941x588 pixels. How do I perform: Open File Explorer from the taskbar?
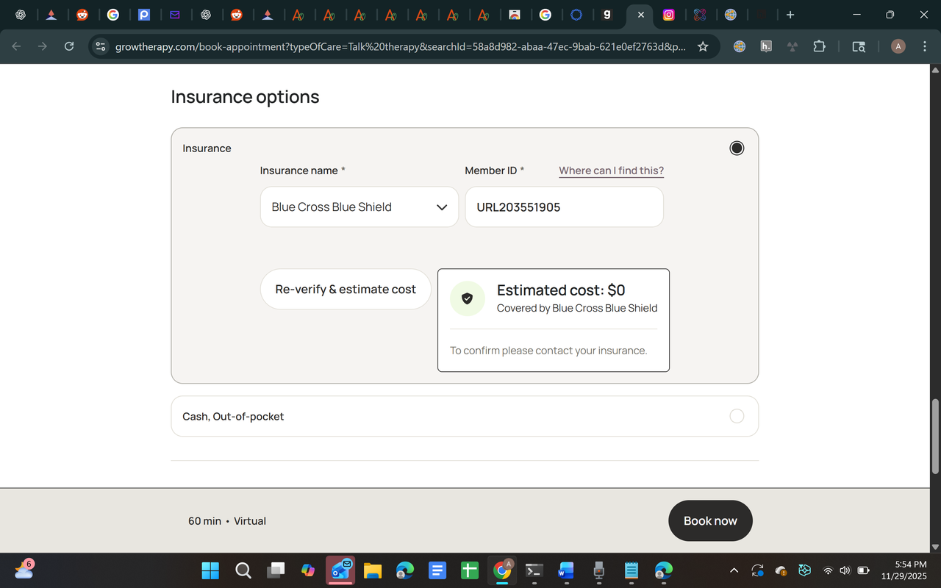point(373,570)
